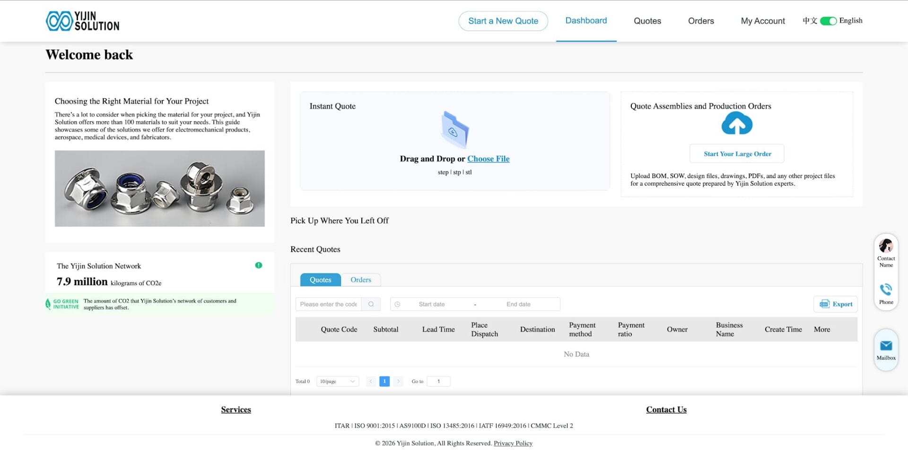
Task: Click the cloud upload icon for large orders
Action: click(736, 123)
